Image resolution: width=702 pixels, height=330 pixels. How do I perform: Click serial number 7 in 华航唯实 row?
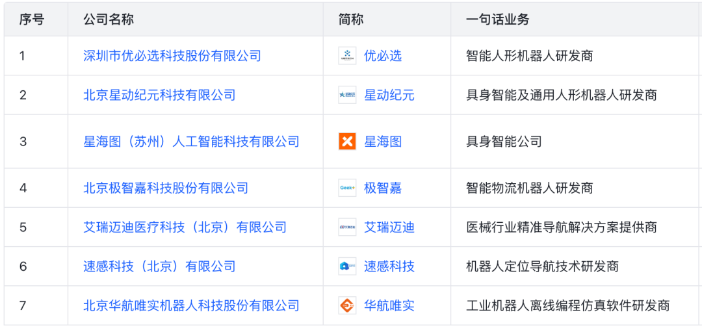[23, 307]
